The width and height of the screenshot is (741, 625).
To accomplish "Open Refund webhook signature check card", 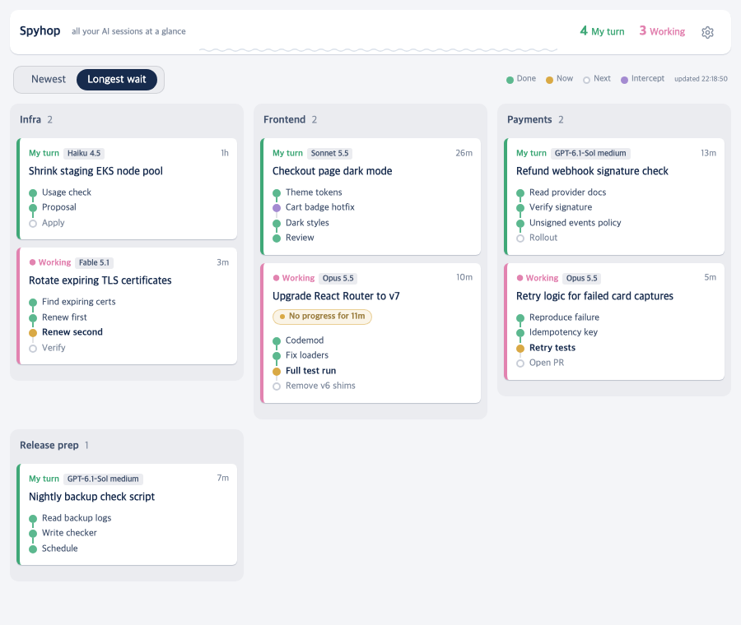I will click(614, 197).
